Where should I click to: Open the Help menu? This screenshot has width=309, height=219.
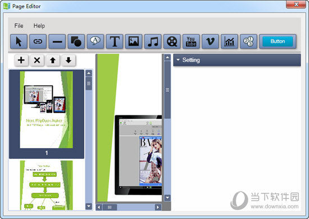(39, 26)
